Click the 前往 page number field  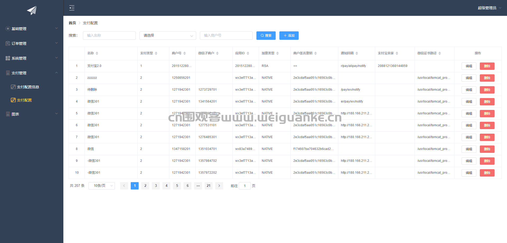[x=245, y=186]
